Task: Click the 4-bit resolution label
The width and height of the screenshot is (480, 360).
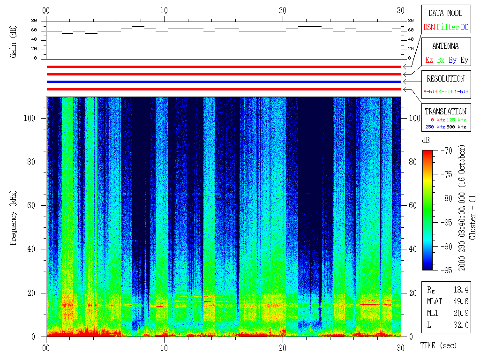Action: pyautogui.click(x=446, y=92)
